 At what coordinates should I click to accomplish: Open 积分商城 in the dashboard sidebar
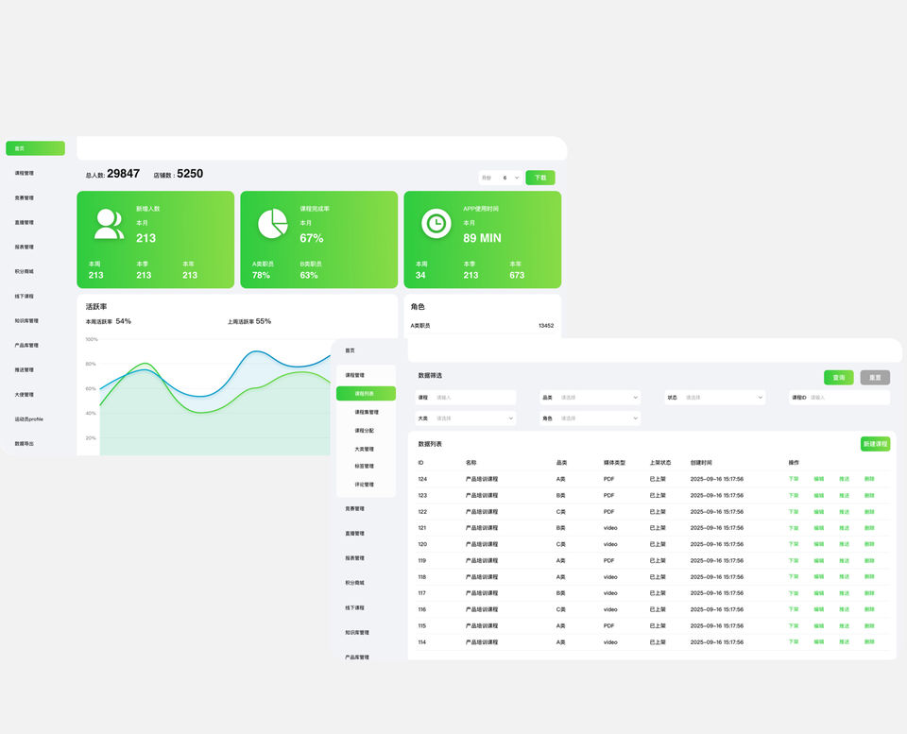click(x=25, y=272)
